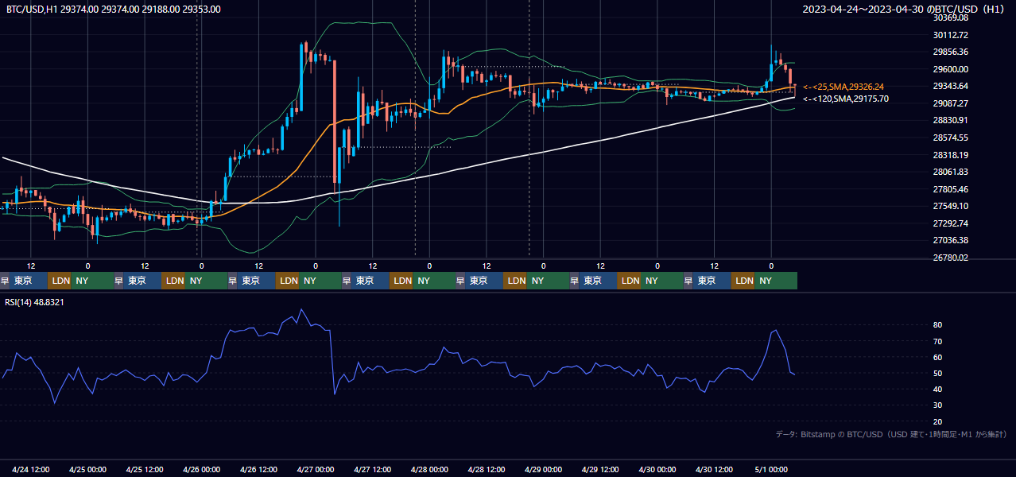Click the BTC/USD,H1 chart title text

click(114, 10)
